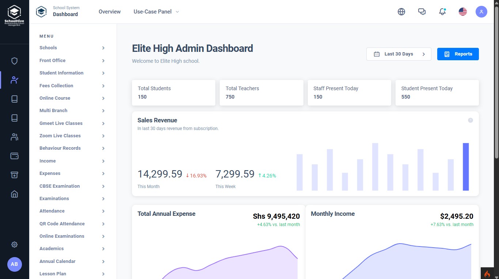Click the archive box icon in sidebar

[14, 175]
